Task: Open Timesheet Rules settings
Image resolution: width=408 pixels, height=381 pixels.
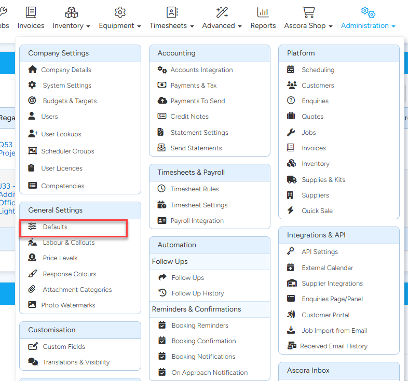Action: tap(195, 189)
